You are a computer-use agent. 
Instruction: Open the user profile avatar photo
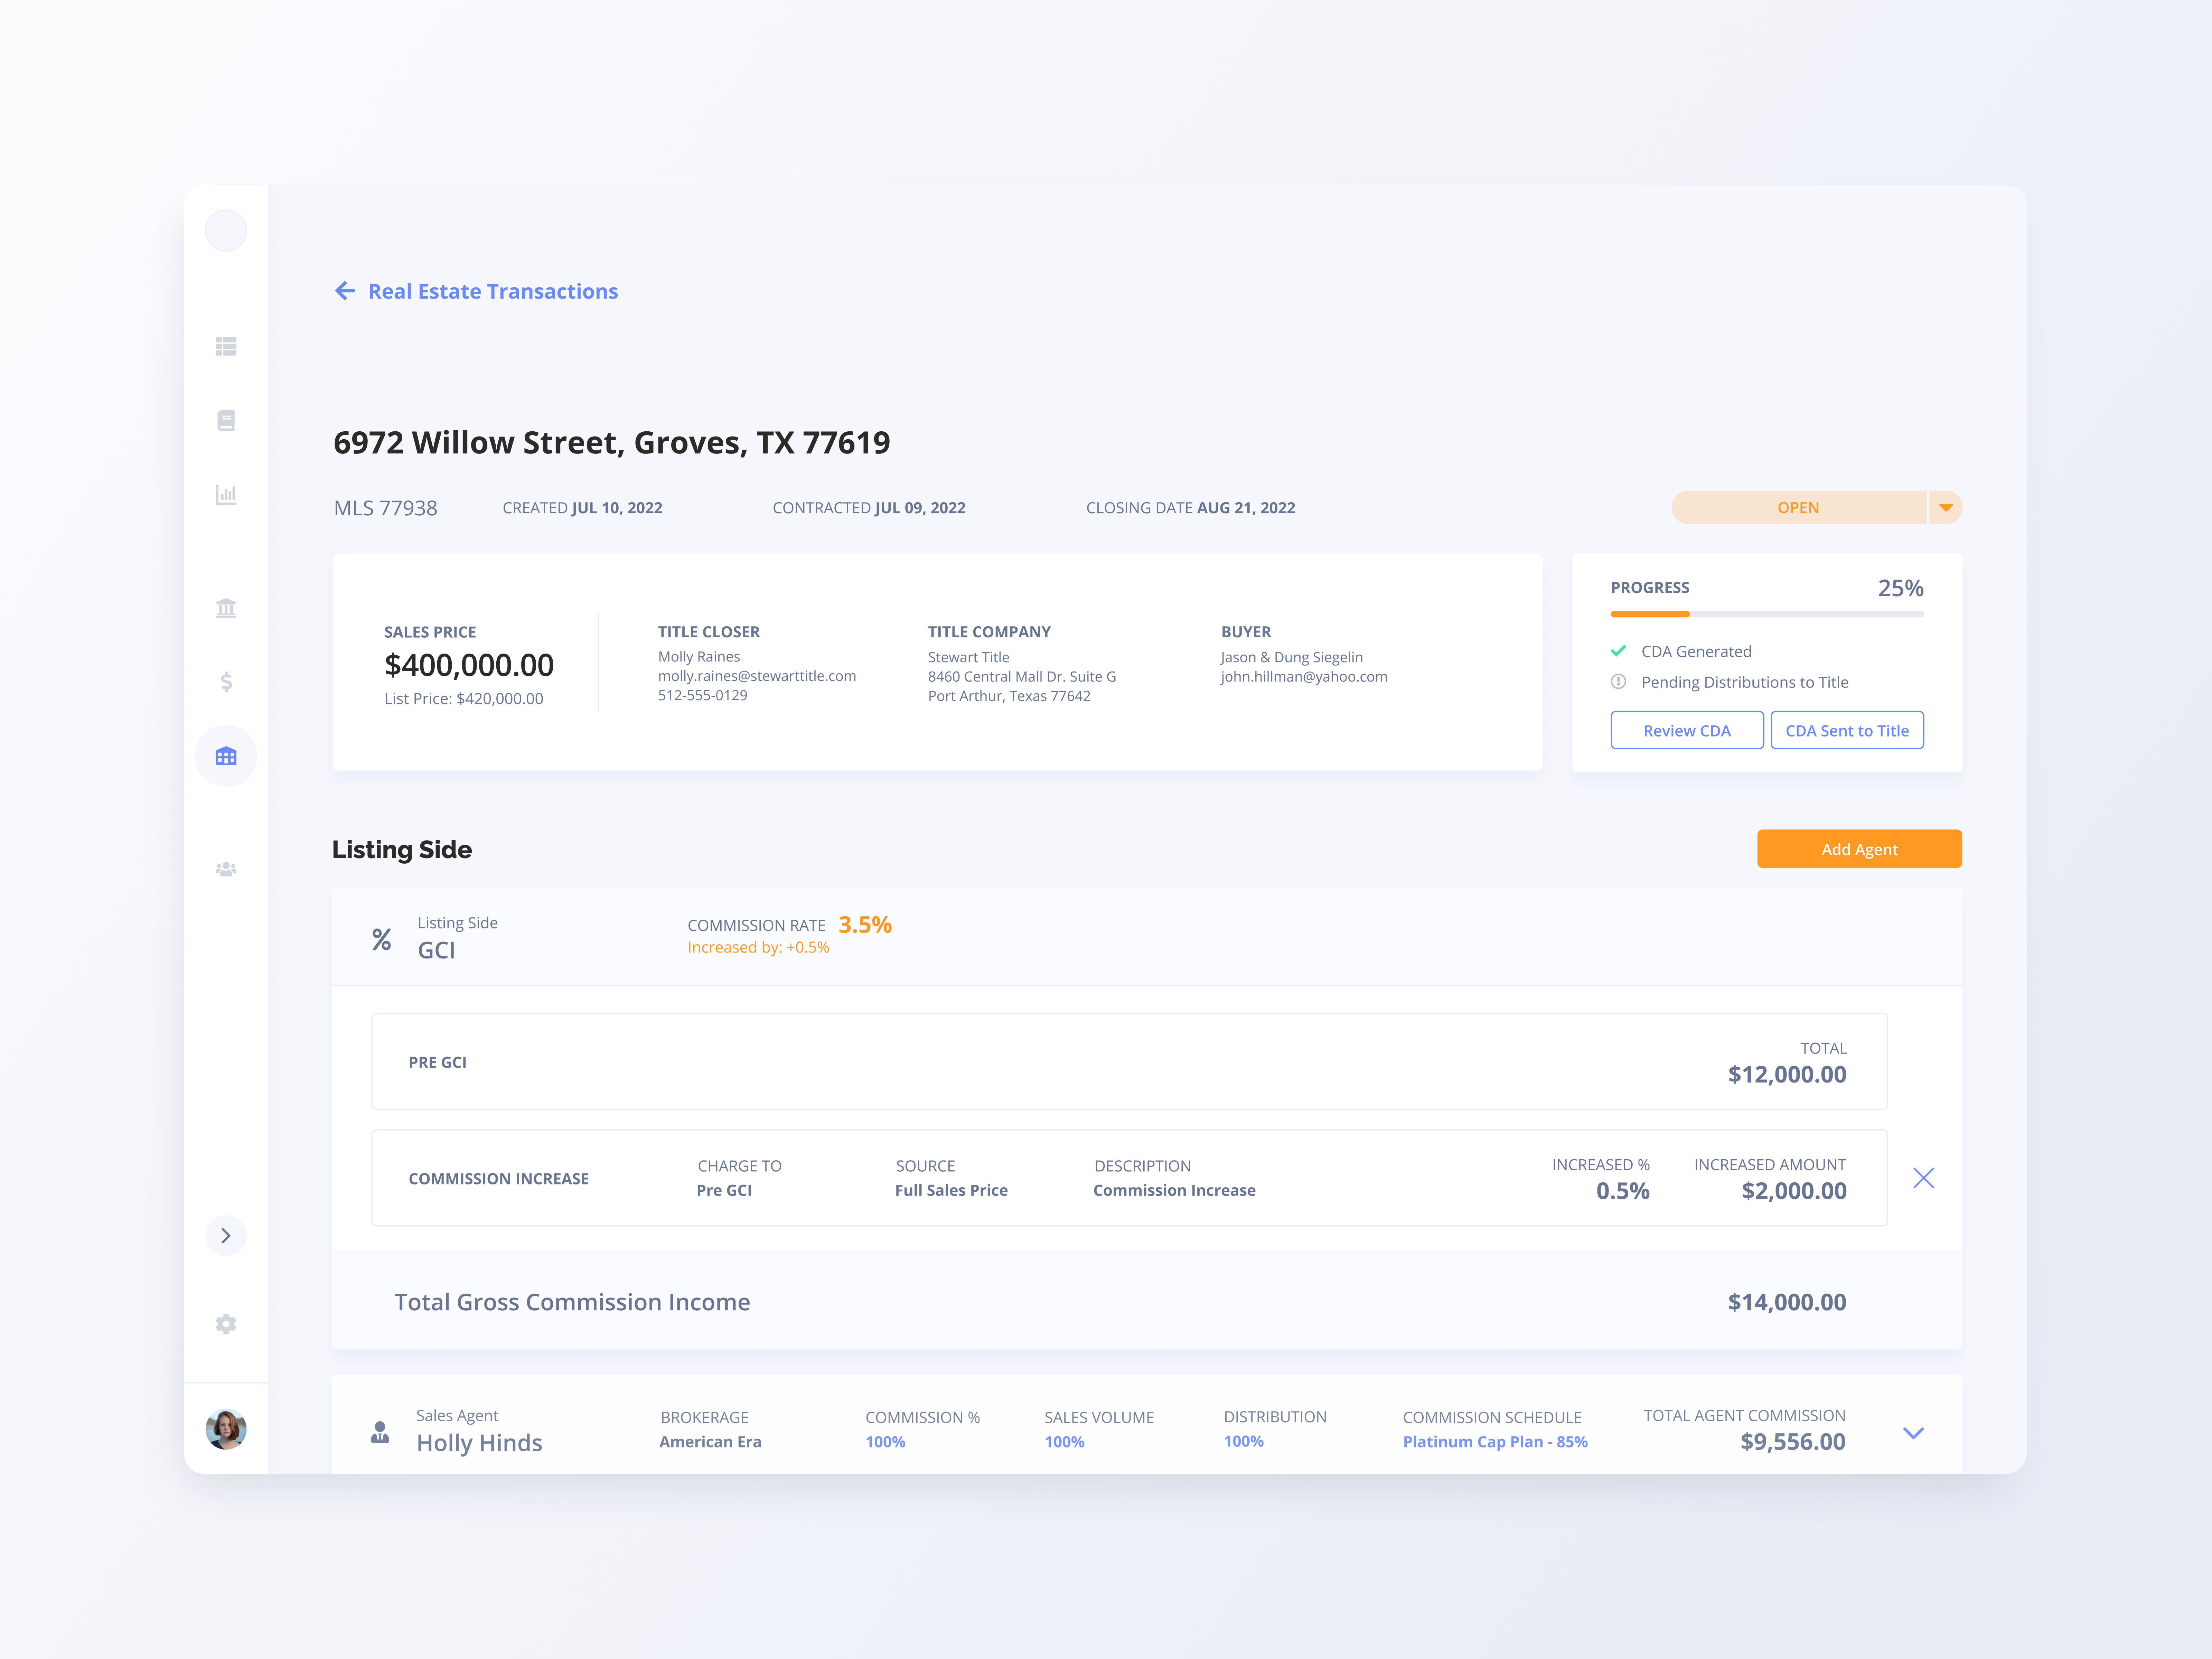226,1429
